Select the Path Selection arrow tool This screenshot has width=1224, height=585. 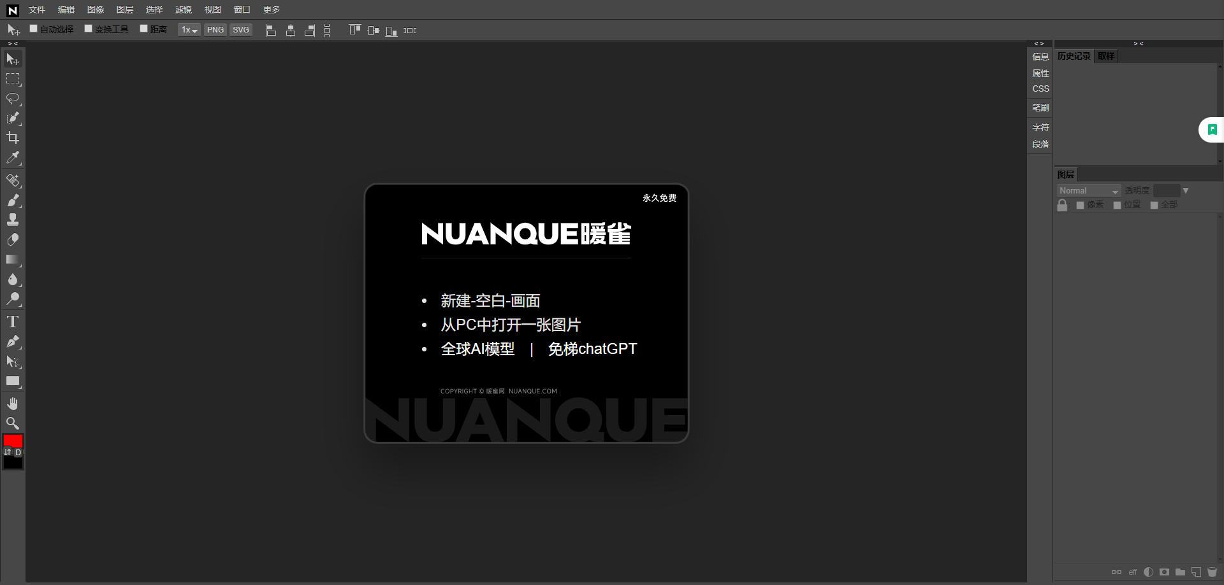tap(13, 362)
